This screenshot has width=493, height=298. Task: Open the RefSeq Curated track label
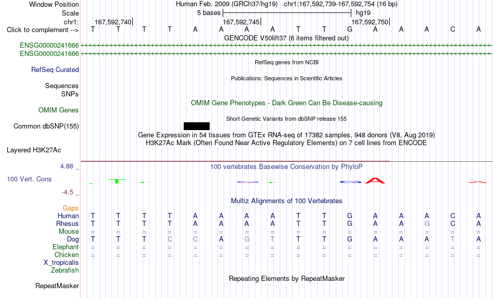(x=55, y=70)
